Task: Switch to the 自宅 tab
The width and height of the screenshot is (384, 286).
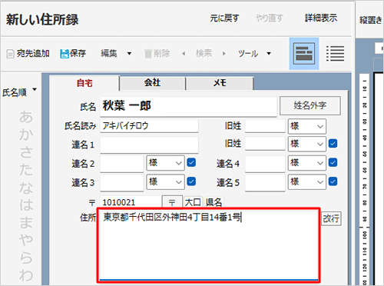Action: [x=84, y=83]
